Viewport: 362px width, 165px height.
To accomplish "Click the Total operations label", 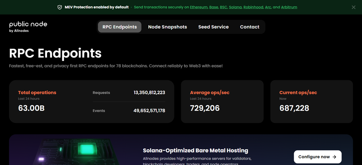I will [x=37, y=92].
